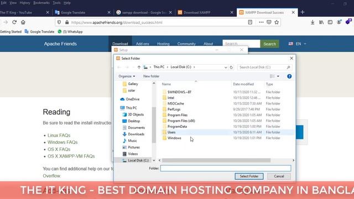Open WhatsApp bookmark in bookmarks bar
Viewport: 354px width, 199px height.
(70, 32)
